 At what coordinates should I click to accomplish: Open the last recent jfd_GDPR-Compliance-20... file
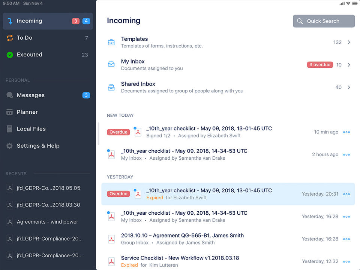pos(48,255)
